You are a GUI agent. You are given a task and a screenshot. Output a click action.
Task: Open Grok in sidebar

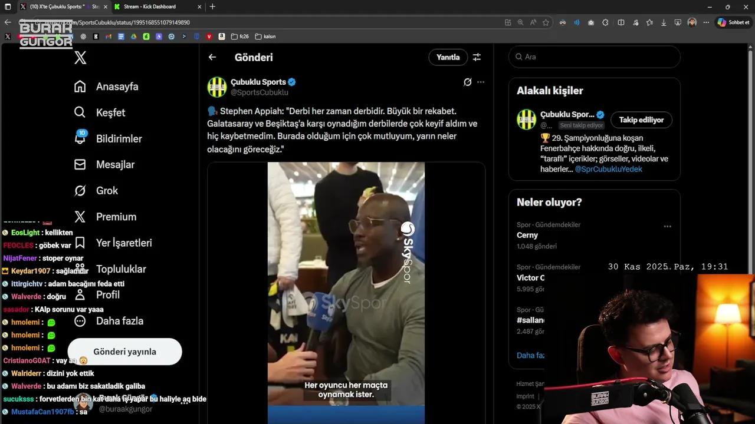point(96,190)
